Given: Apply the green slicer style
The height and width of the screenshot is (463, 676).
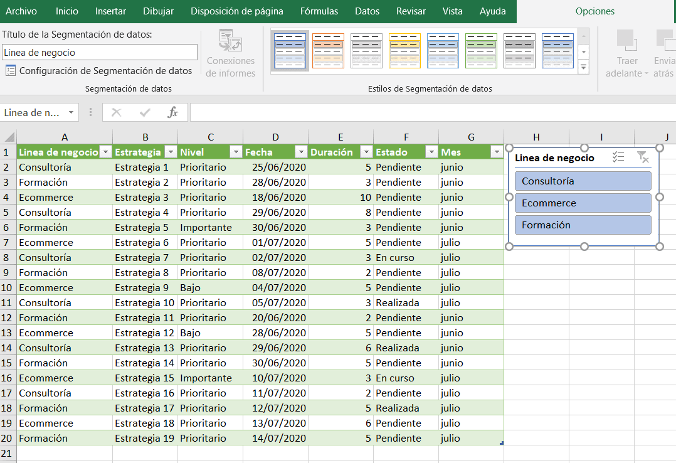Looking at the screenshot, I should tap(481, 51).
